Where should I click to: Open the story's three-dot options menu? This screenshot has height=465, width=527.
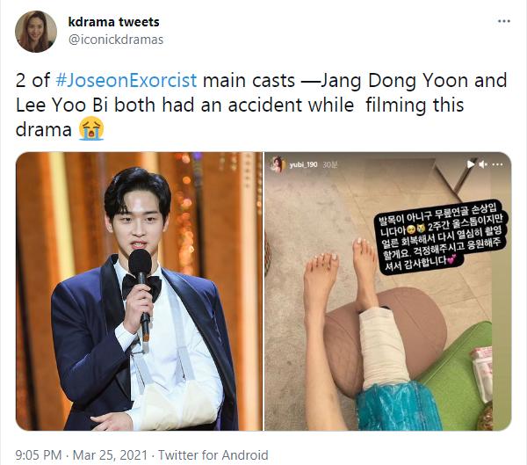497,164
